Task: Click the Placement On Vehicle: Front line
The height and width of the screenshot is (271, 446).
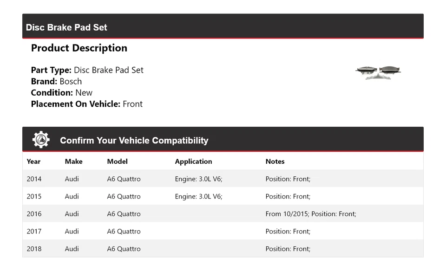Action: click(86, 104)
